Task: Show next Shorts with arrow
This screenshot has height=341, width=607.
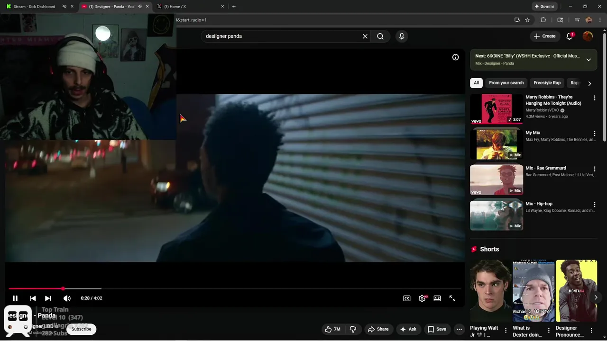Action: (596, 297)
